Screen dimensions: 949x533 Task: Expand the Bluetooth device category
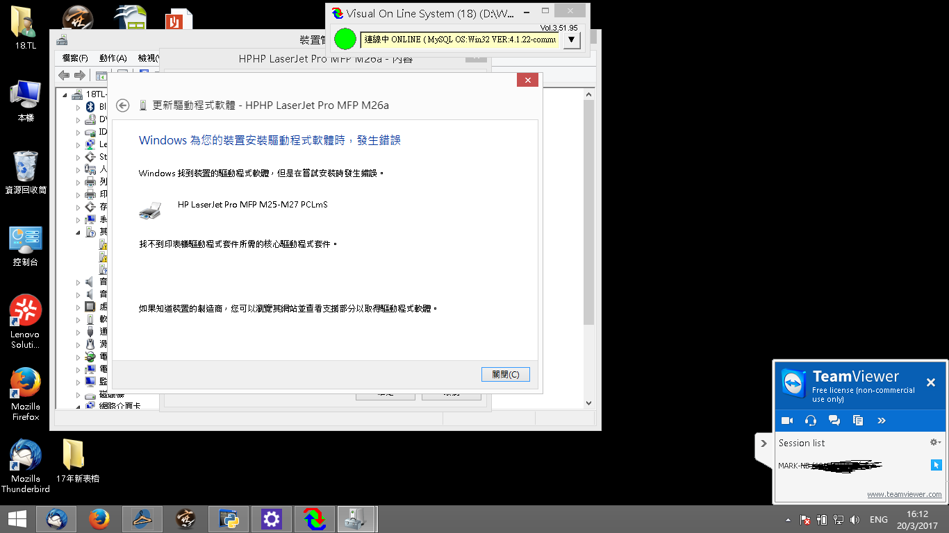(79, 107)
